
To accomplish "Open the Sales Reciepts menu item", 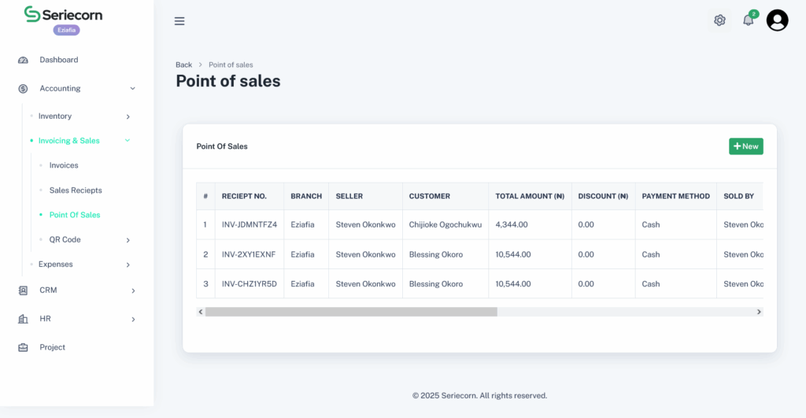I will (x=76, y=191).
